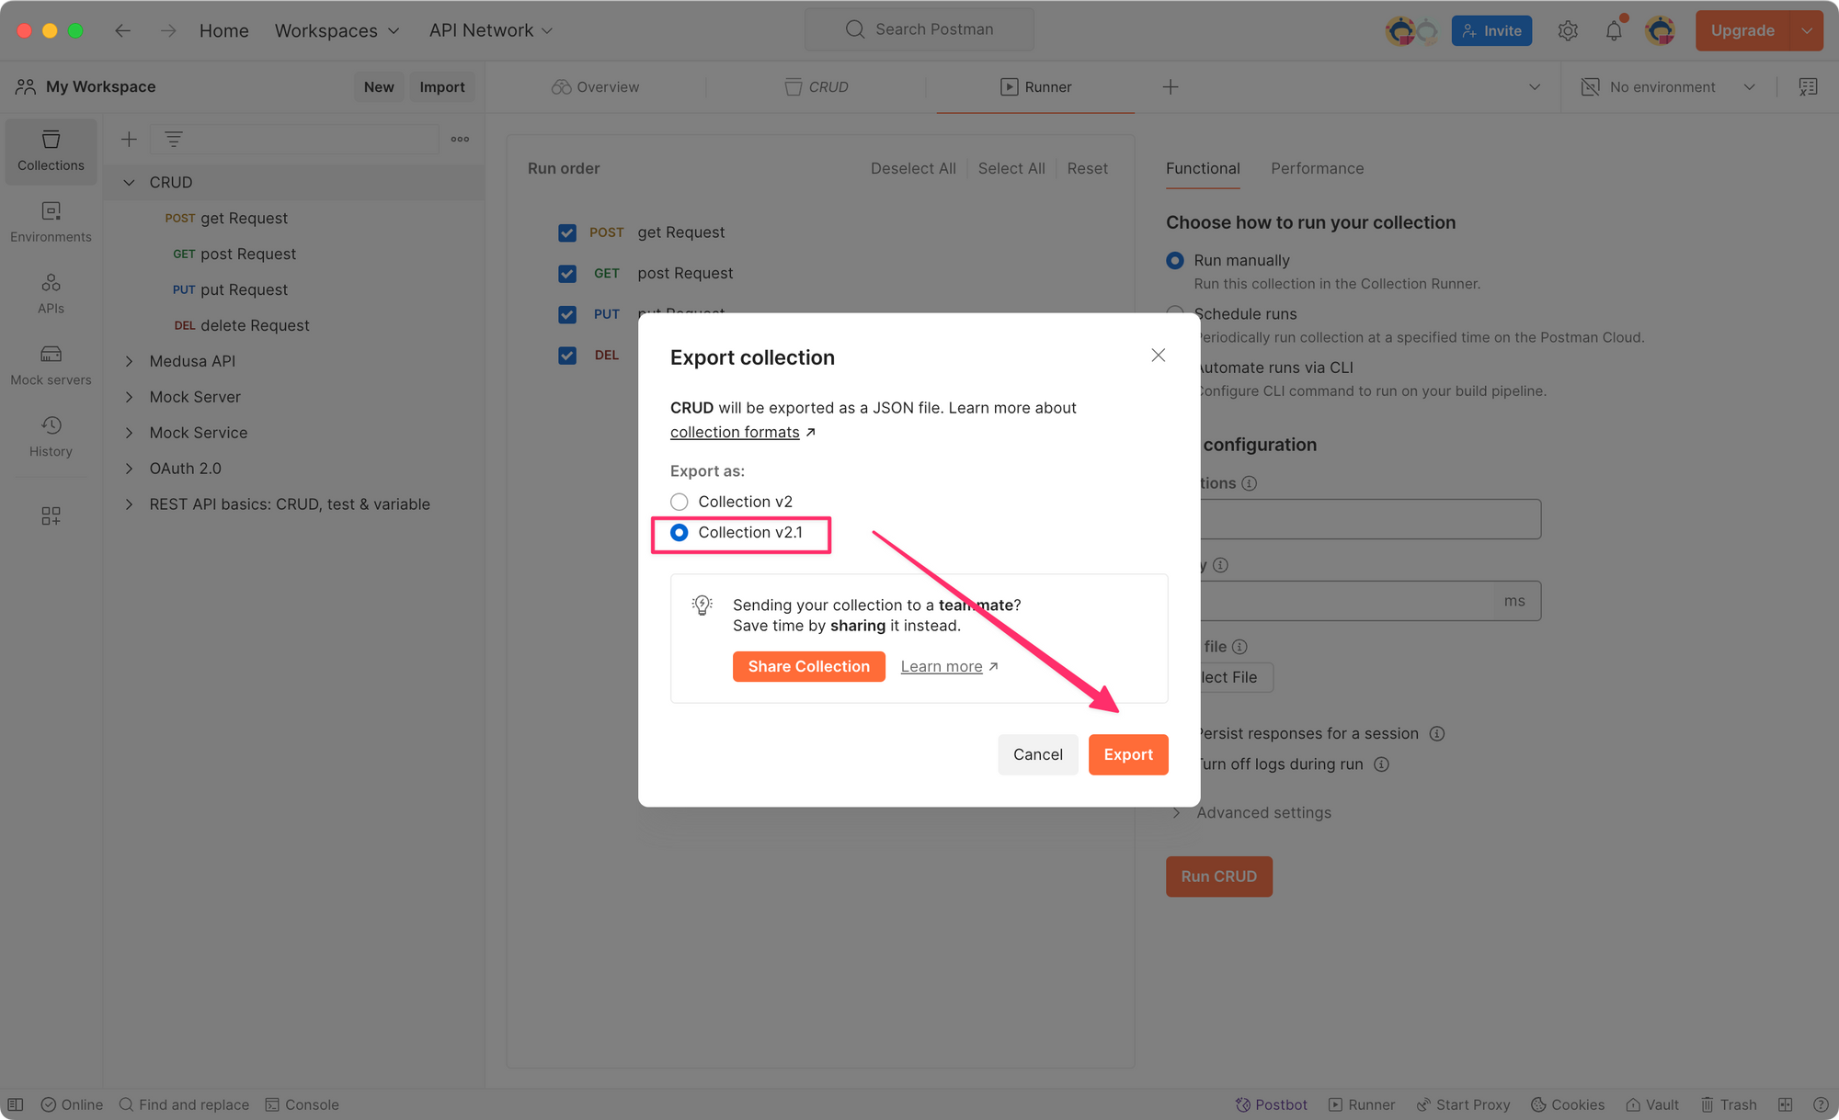1839x1120 pixels.
Task: Click the notifications bell icon
Action: coord(1614,31)
